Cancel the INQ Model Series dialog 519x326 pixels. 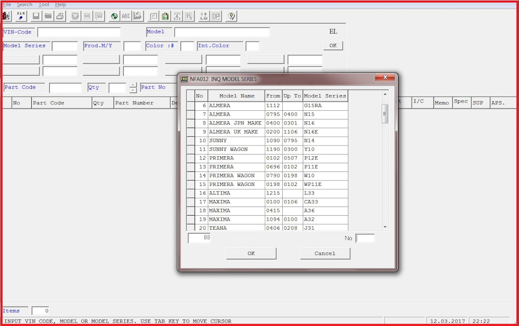coord(325,254)
